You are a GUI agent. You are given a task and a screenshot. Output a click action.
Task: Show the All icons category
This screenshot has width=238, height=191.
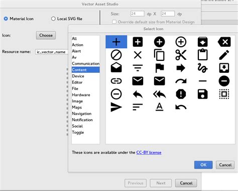point(74,39)
